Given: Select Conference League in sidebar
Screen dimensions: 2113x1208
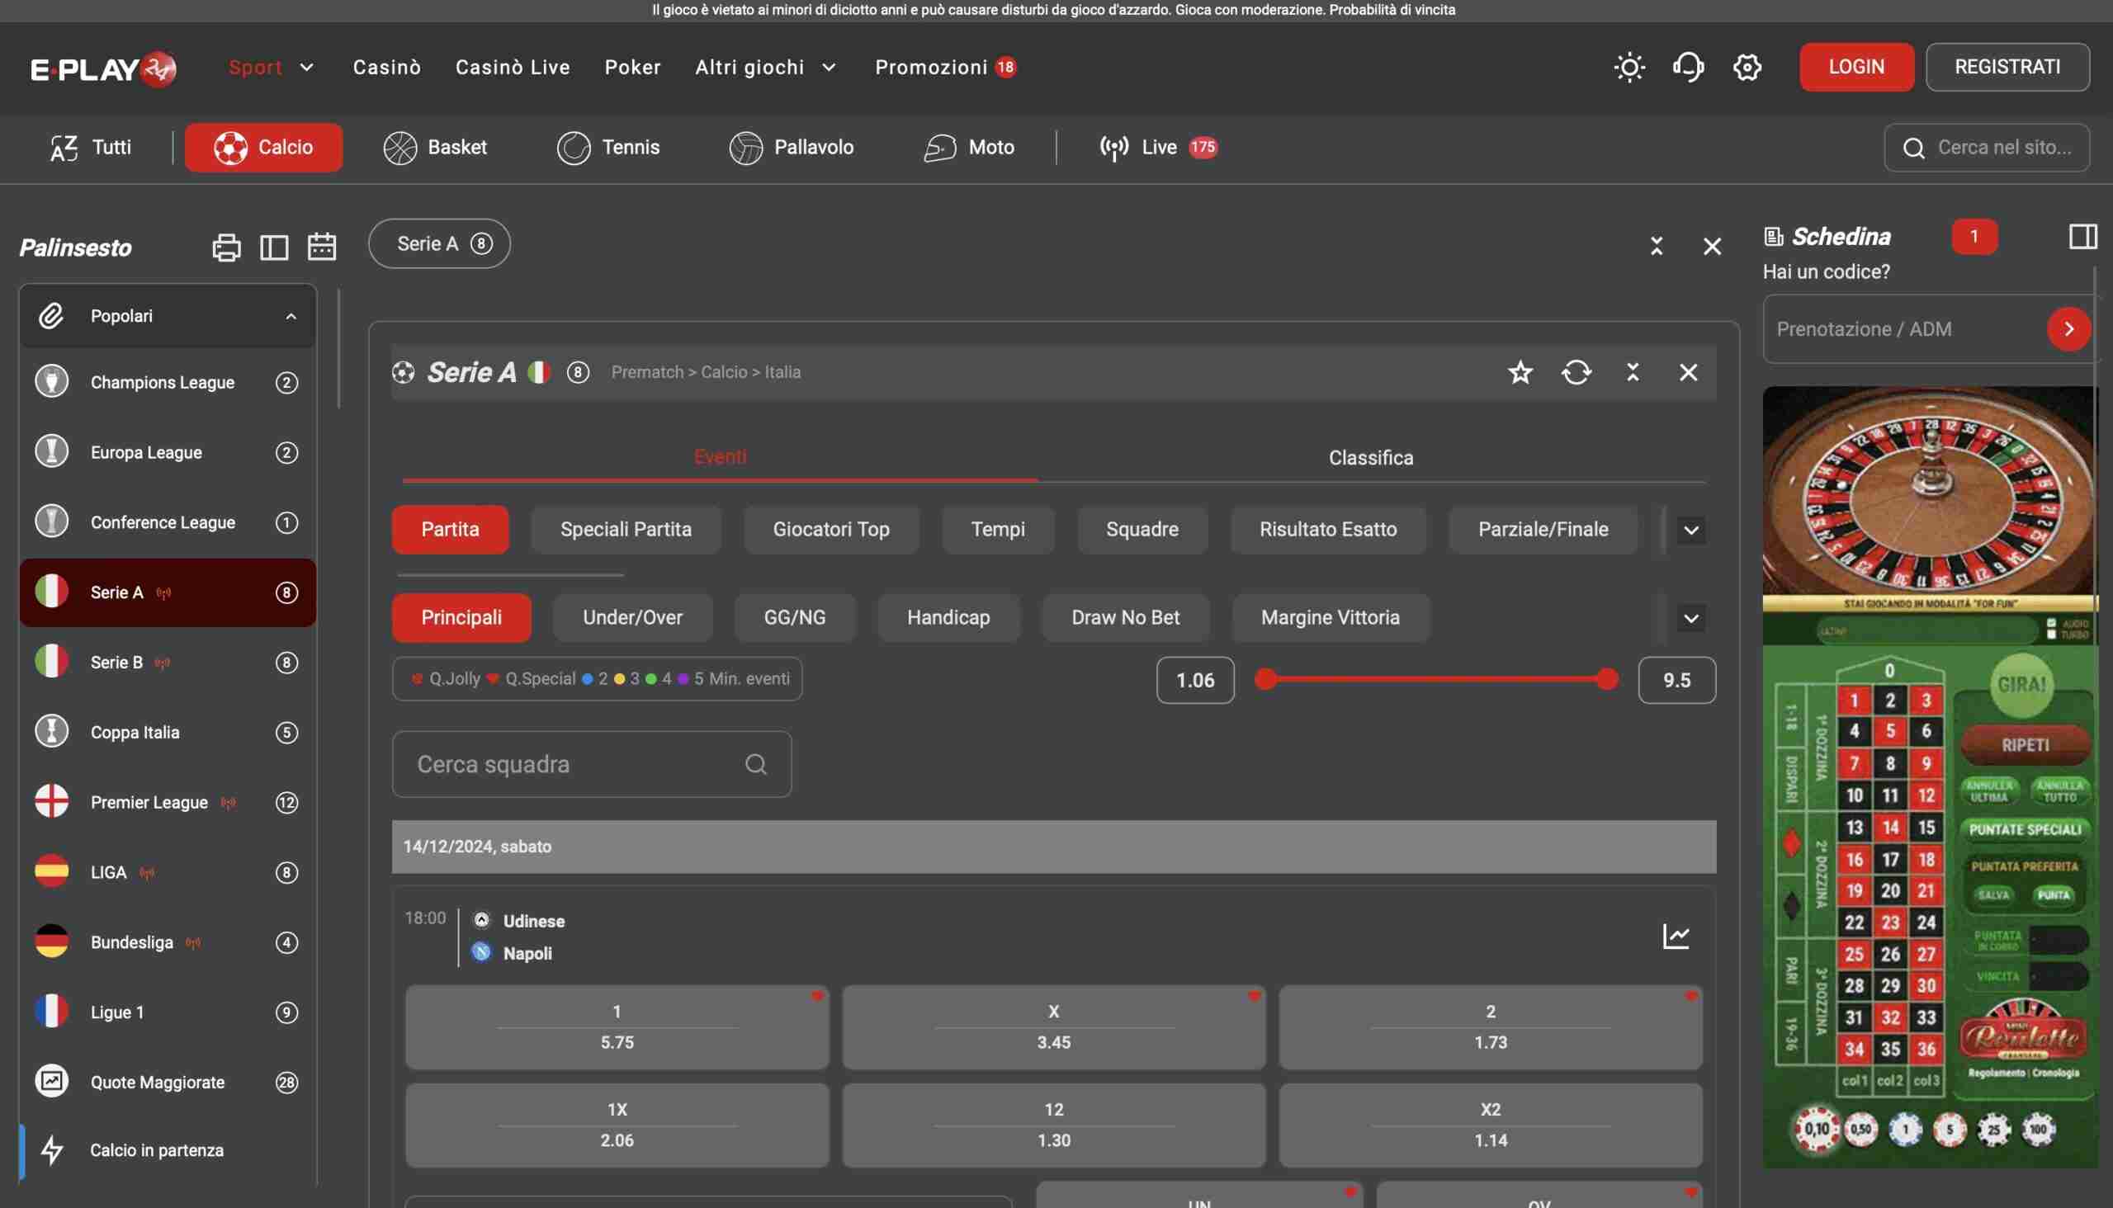Looking at the screenshot, I should coord(168,522).
